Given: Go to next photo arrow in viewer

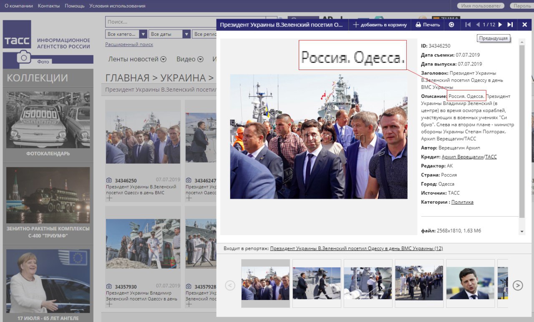Looking at the screenshot, I should click(500, 25).
